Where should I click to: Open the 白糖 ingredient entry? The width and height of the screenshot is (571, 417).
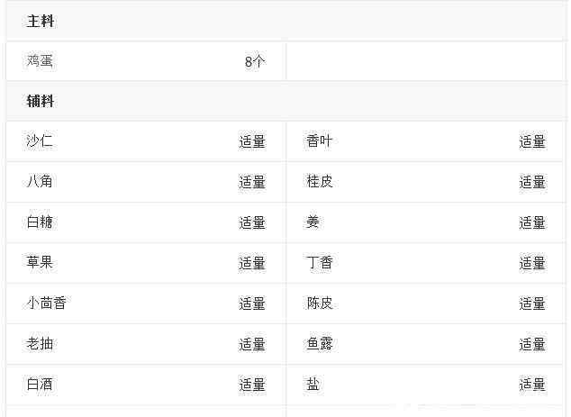point(41,222)
